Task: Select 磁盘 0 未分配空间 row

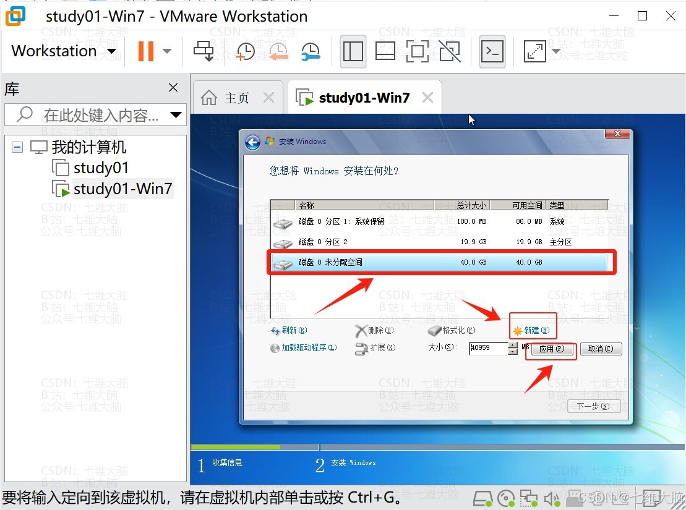Action: tap(439, 263)
